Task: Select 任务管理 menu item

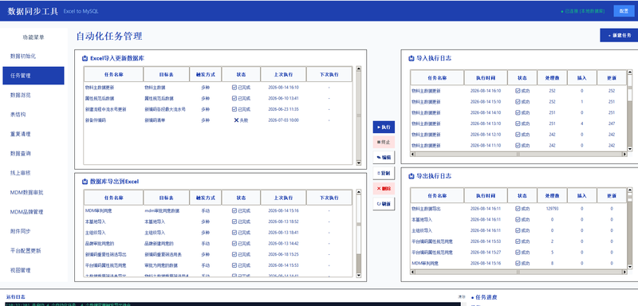Action: tap(33, 76)
